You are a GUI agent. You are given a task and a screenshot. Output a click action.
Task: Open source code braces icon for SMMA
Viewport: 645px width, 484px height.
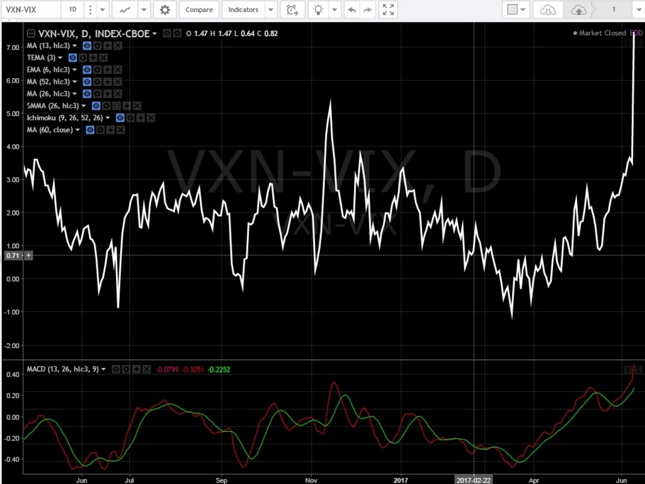point(117,106)
